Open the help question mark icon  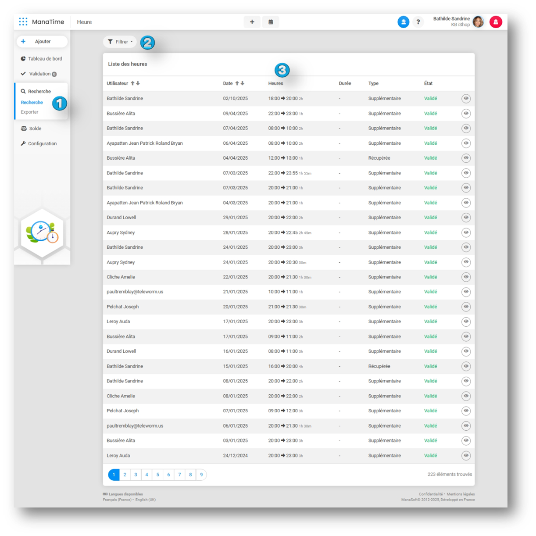(x=418, y=22)
